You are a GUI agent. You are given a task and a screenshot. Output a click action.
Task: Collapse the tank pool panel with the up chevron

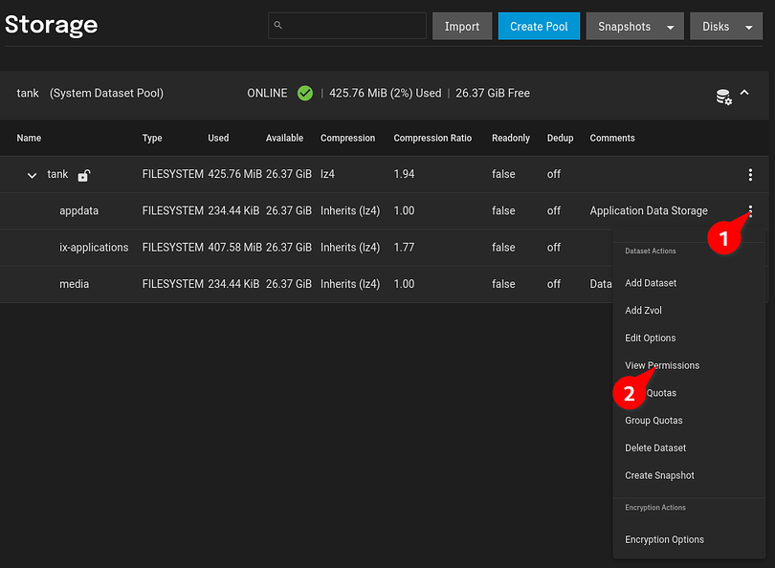[745, 94]
